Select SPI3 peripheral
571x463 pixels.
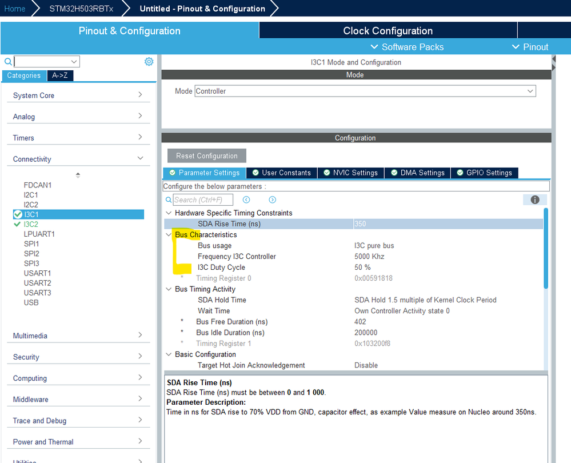point(31,264)
